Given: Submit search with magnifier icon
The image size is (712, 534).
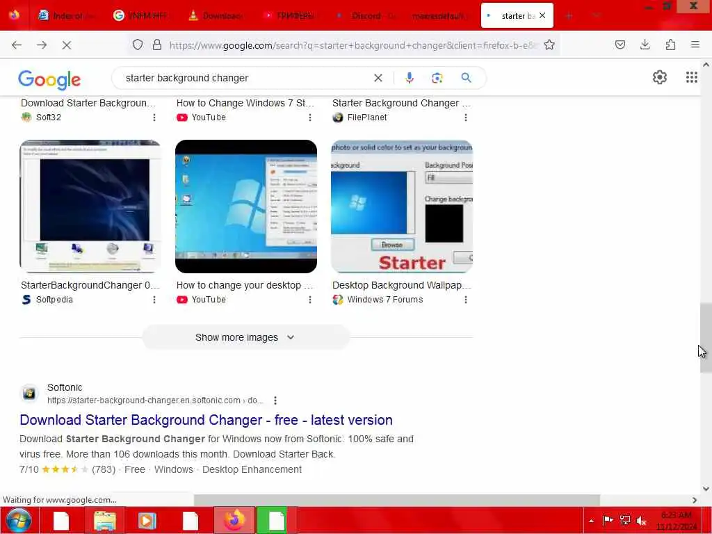Looking at the screenshot, I should click(466, 78).
